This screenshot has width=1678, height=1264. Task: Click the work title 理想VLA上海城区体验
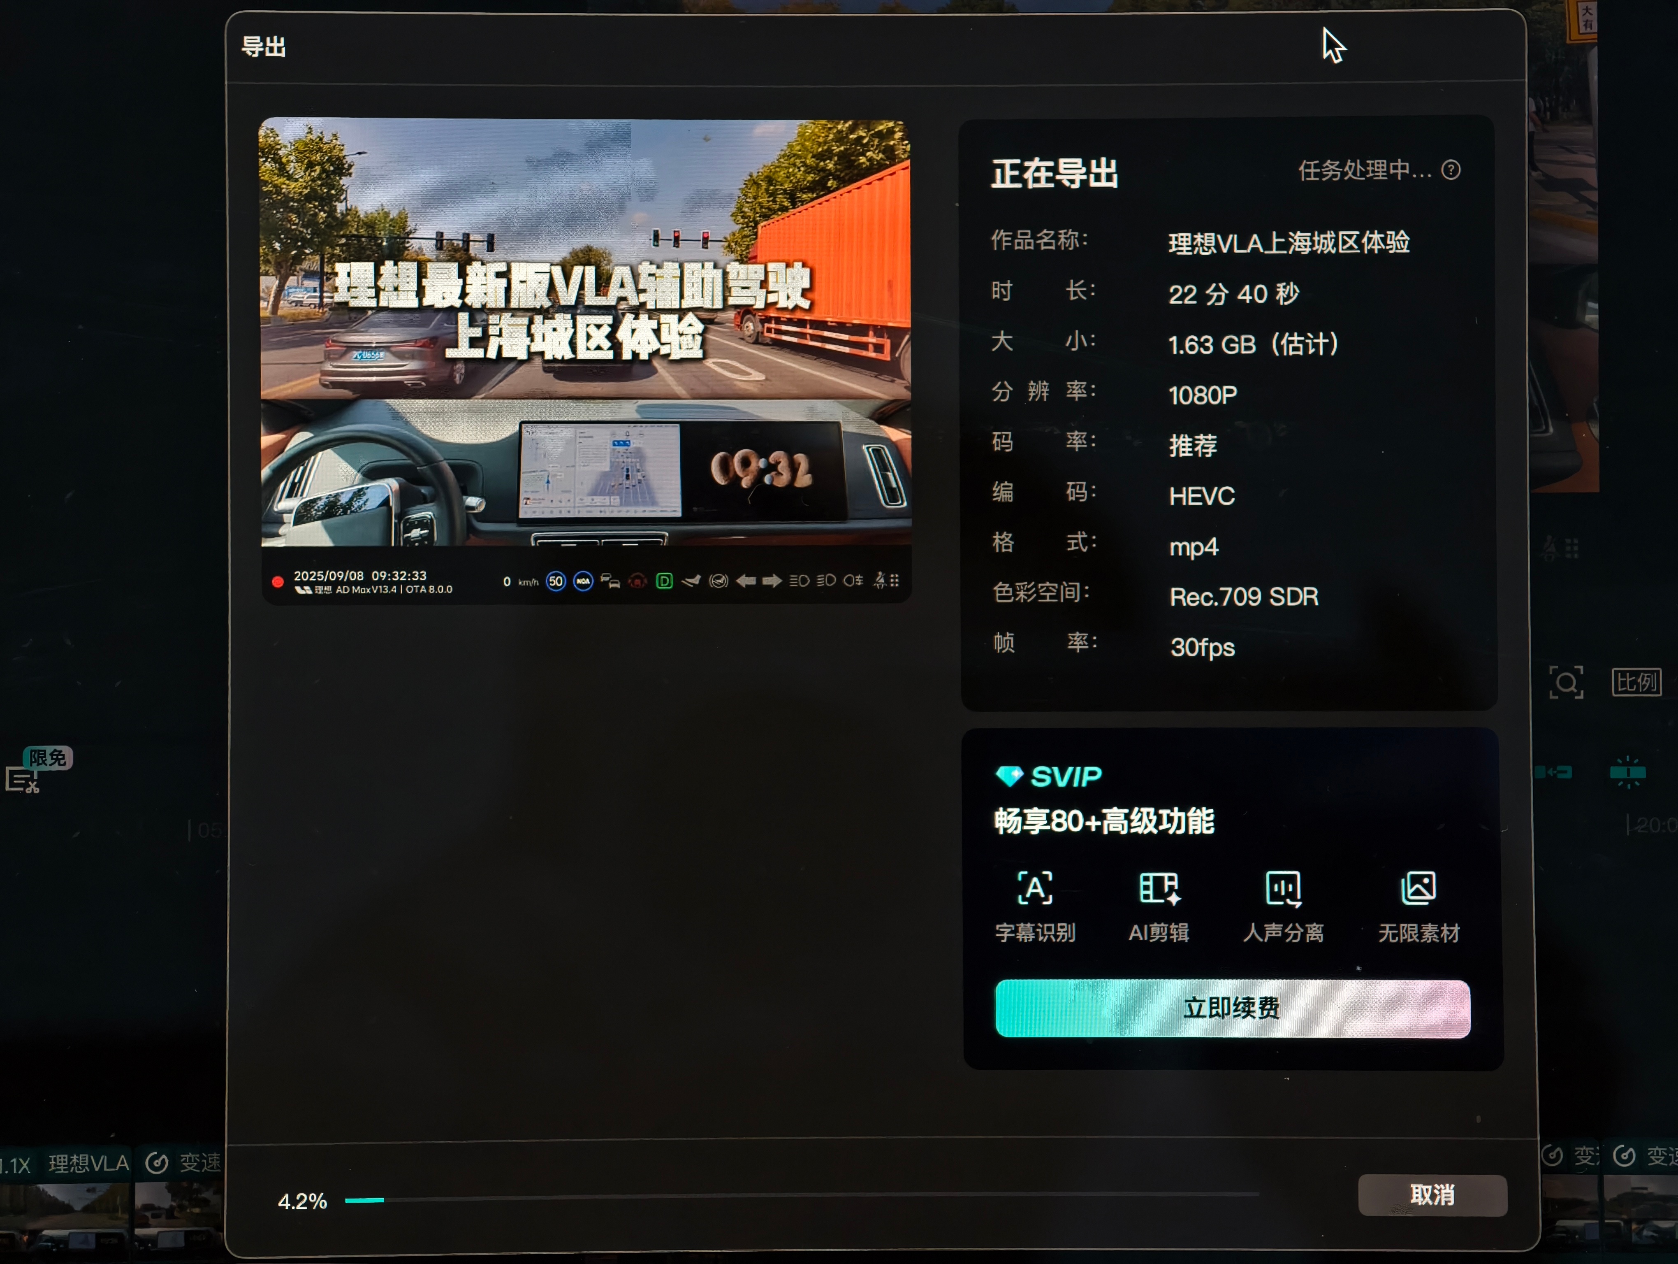pyautogui.click(x=1289, y=243)
